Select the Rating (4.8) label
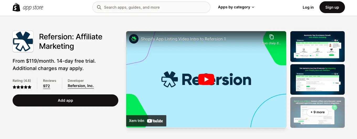357x139 pixels. click(22, 81)
